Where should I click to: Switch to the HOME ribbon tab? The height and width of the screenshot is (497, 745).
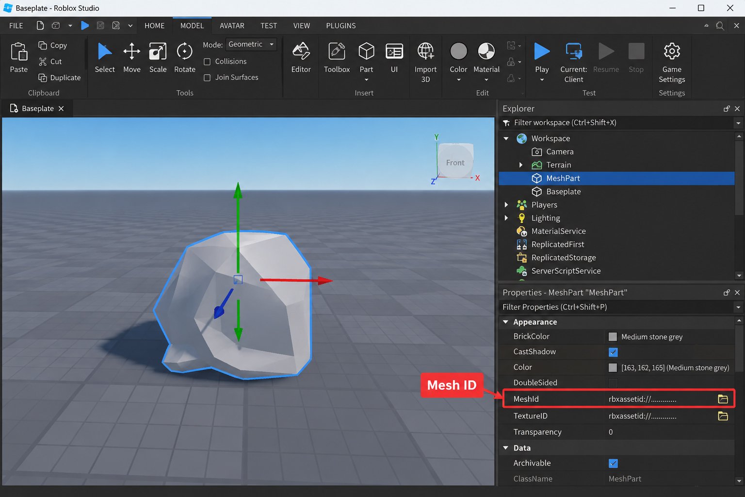tap(154, 26)
